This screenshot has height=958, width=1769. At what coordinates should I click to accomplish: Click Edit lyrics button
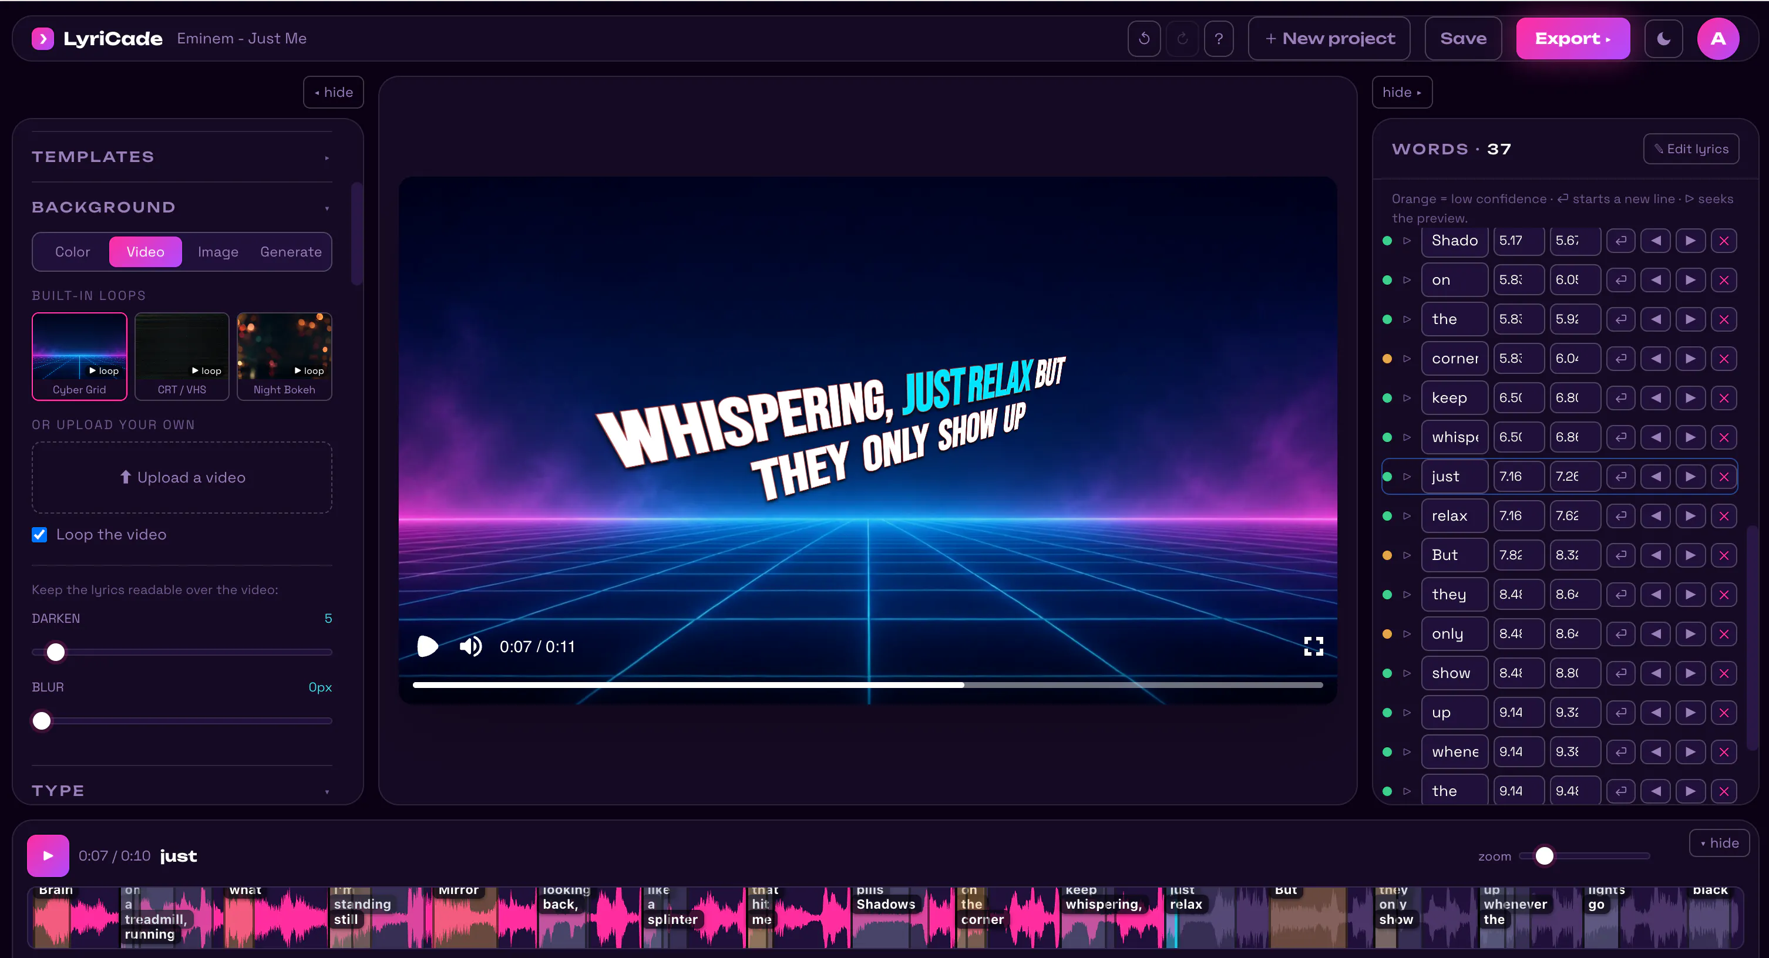coord(1691,149)
